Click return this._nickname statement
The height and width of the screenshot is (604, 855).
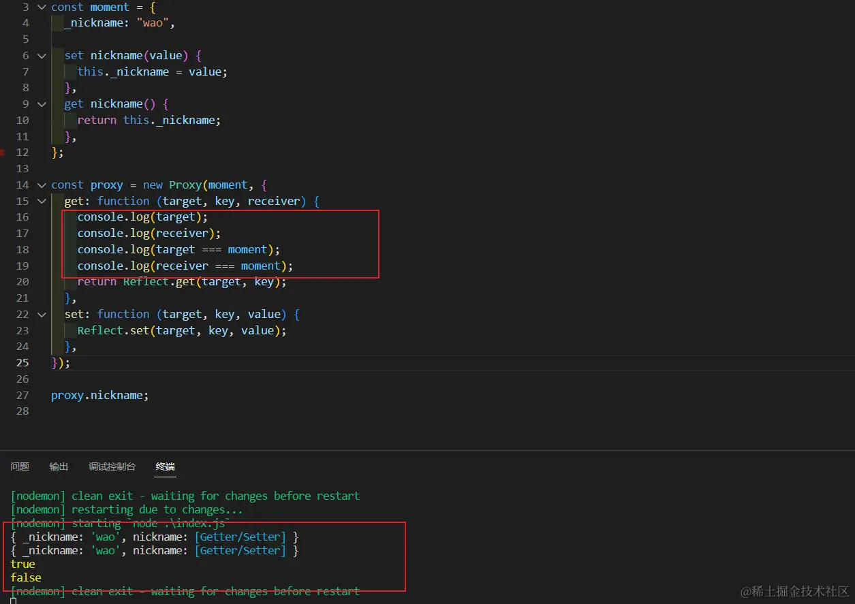click(x=149, y=120)
